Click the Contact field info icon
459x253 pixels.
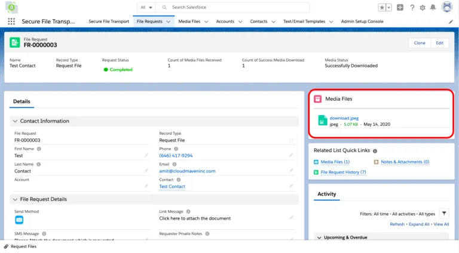tap(178, 180)
